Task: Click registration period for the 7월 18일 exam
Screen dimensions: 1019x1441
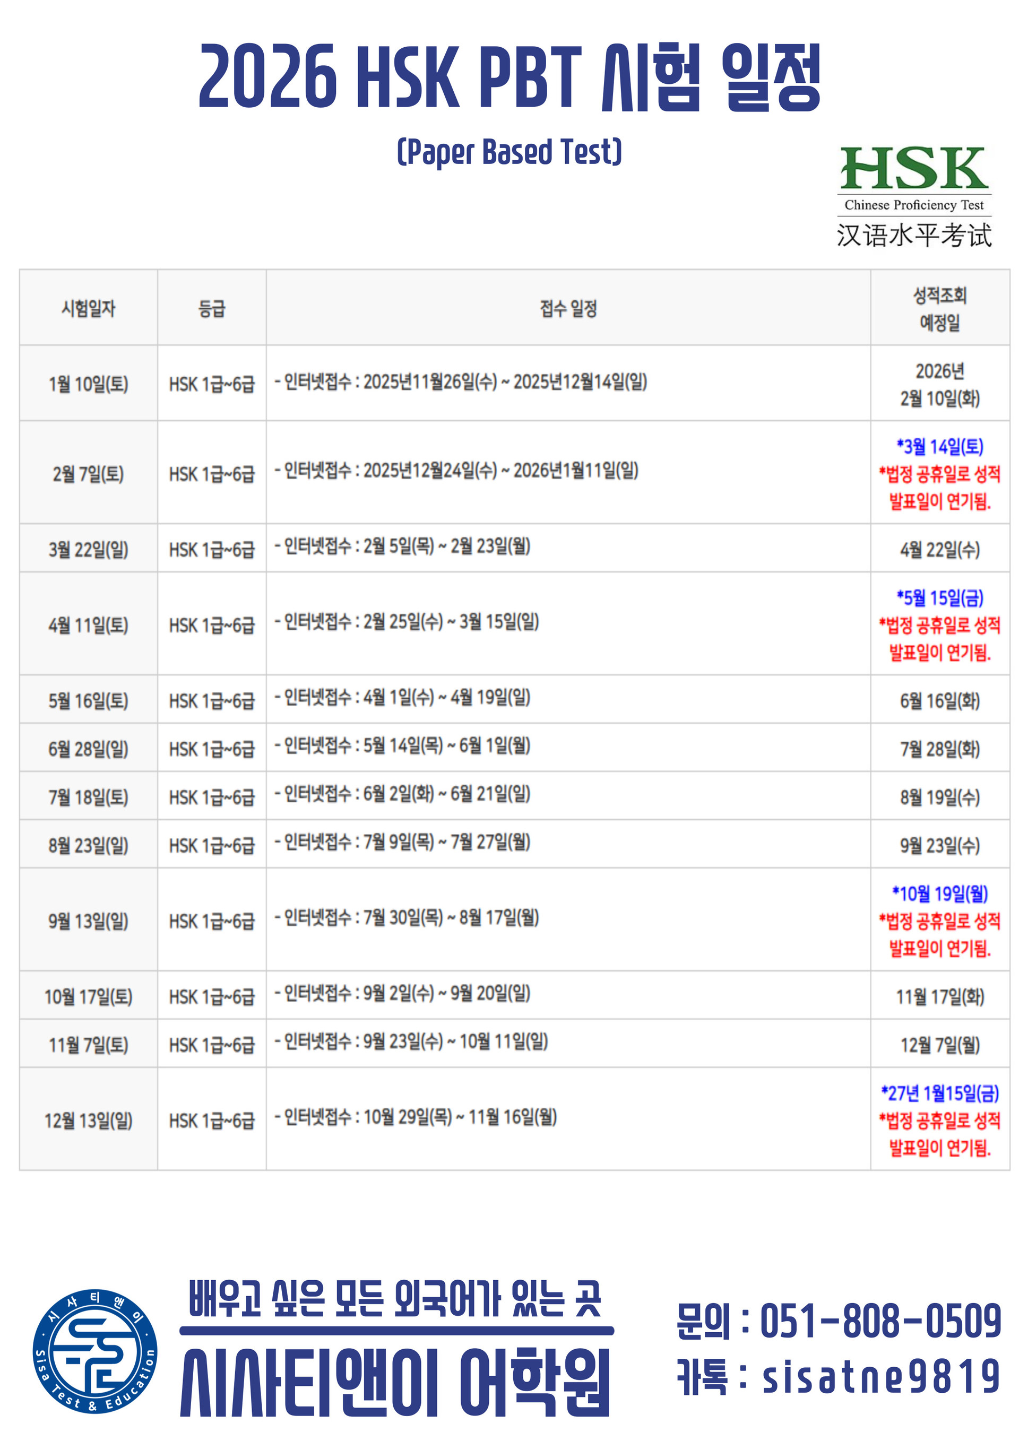Action: pyautogui.click(x=406, y=794)
